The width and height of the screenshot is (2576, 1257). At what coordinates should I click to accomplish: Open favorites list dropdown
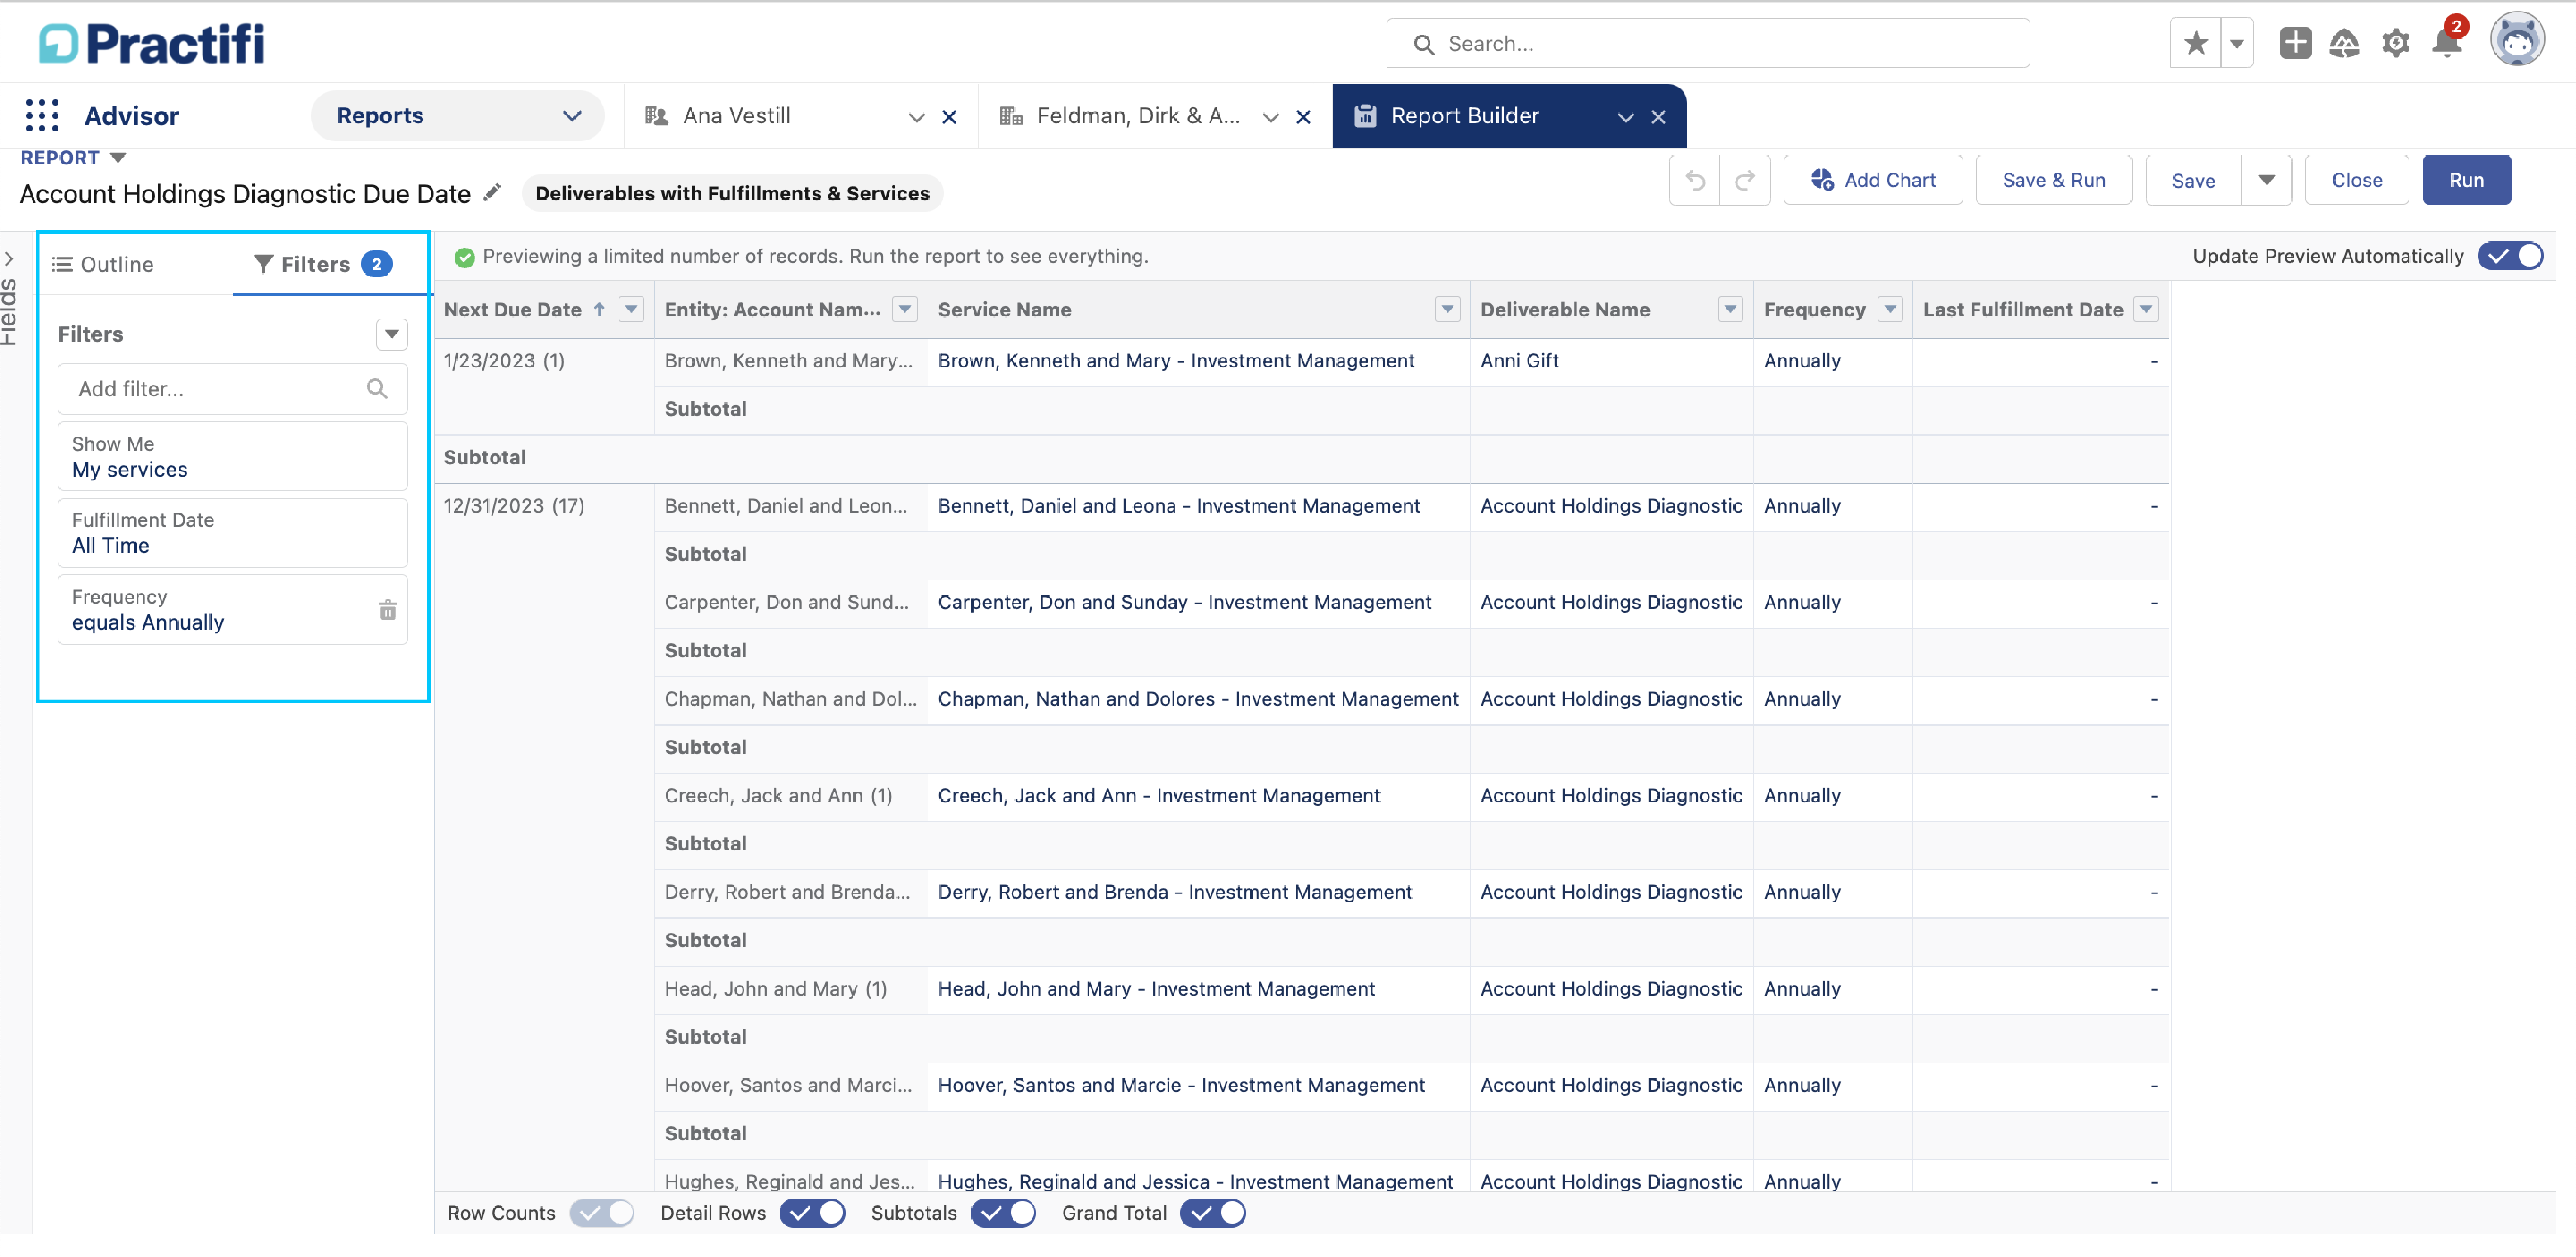pyautogui.click(x=2237, y=43)
